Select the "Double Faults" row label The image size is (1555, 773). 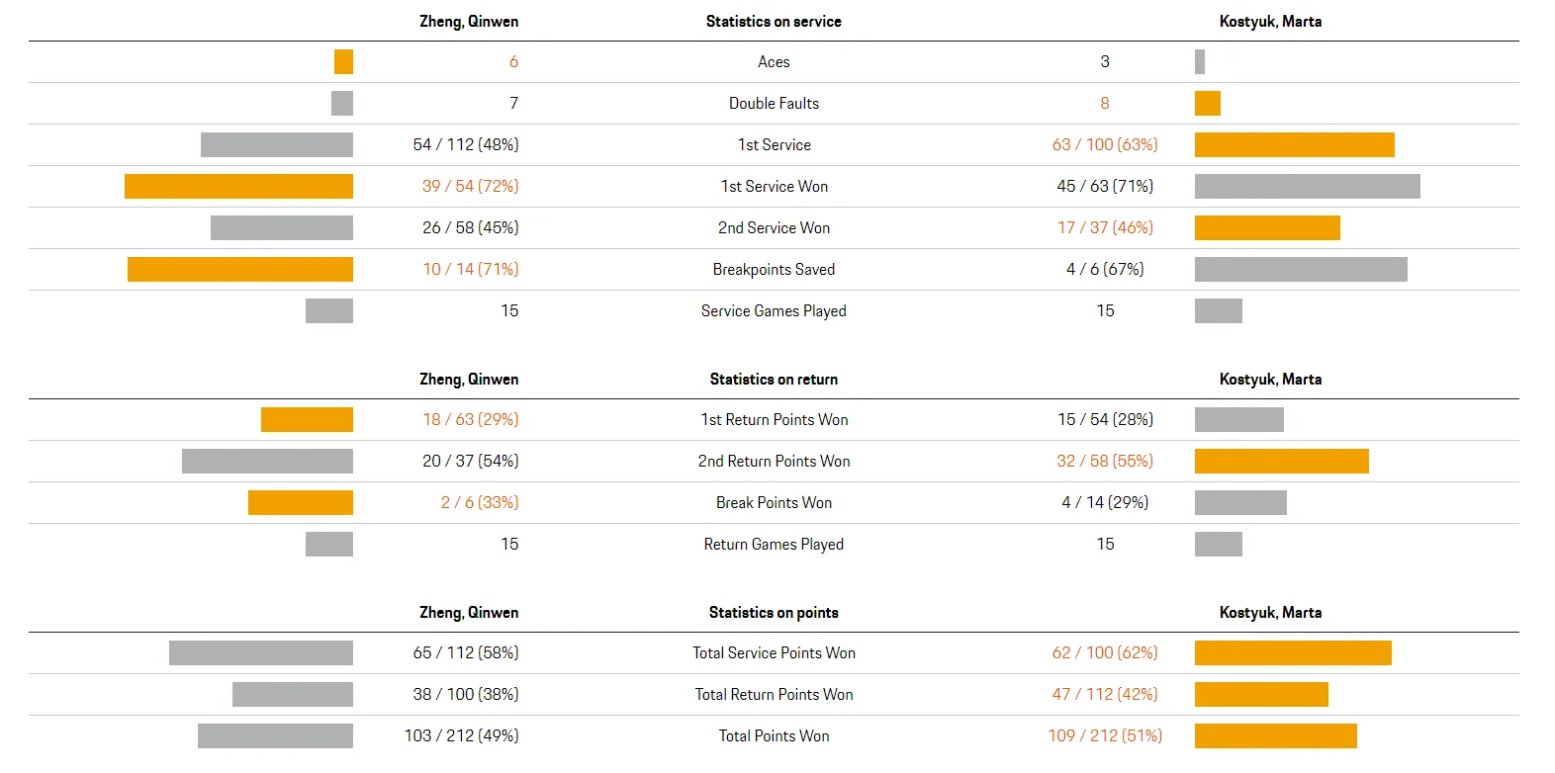coord(774,103)
